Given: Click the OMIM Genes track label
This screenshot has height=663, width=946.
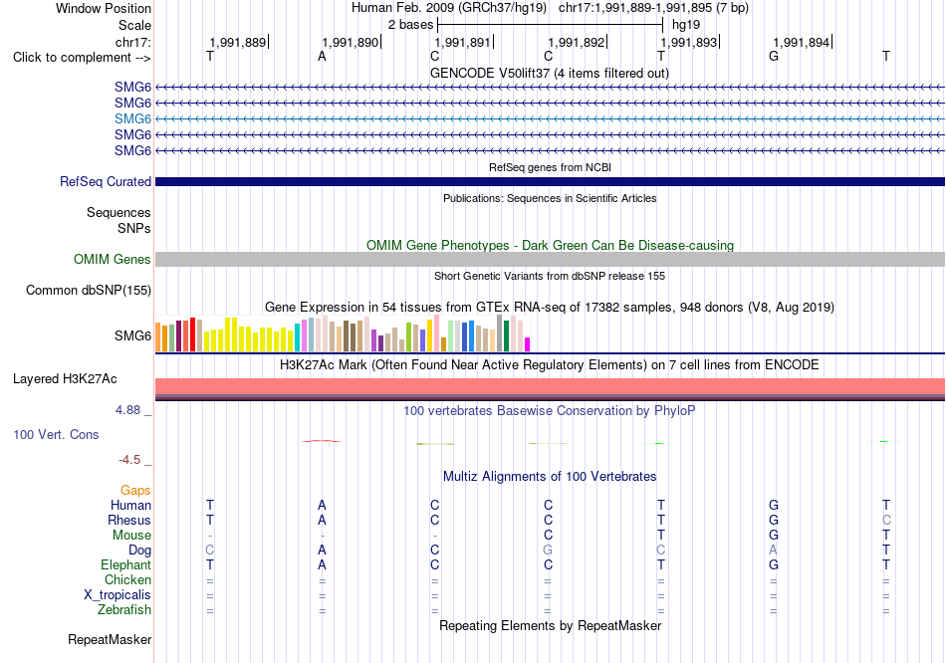Looking at the screenshot, I should (x=112, y=260).
